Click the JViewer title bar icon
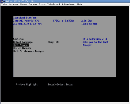 2,1
